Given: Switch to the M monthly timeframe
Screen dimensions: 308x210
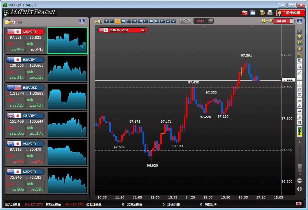Looking at the screenshot, I should point(173,21).
